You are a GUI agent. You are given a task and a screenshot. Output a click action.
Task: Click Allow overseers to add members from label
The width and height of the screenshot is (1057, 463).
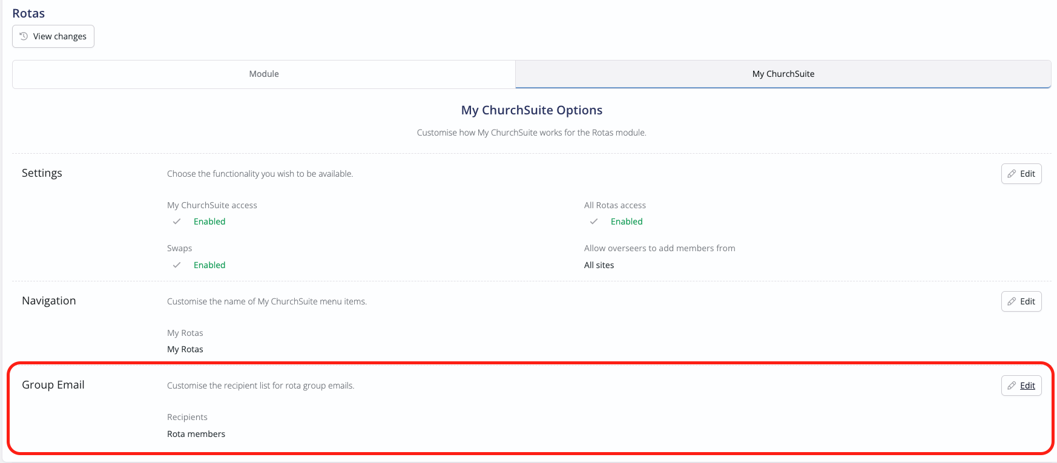pos(660,248)
